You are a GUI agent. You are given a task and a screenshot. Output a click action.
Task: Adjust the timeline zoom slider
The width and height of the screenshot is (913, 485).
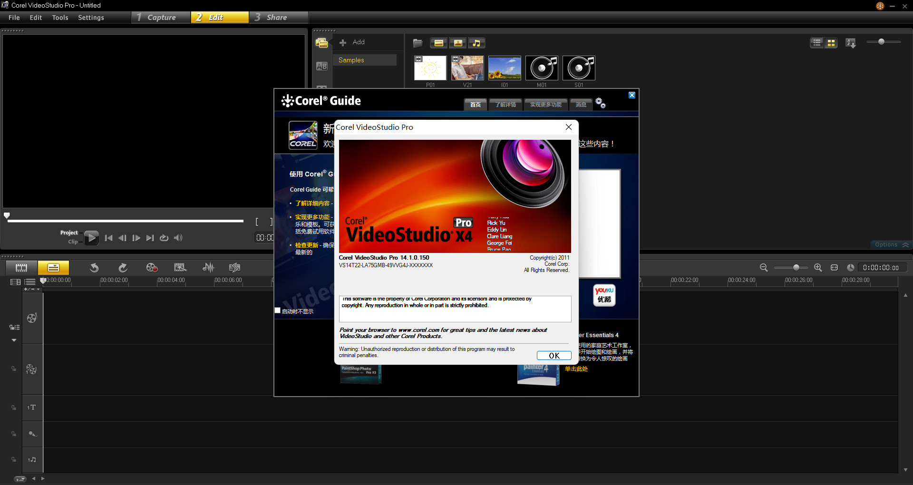(791, 267)
